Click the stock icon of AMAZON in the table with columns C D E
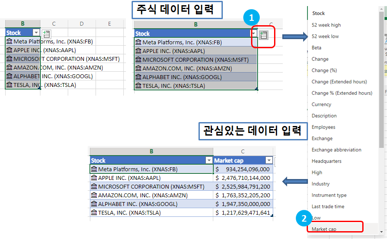The image size is (387, 239). click(x=10, y=67)
